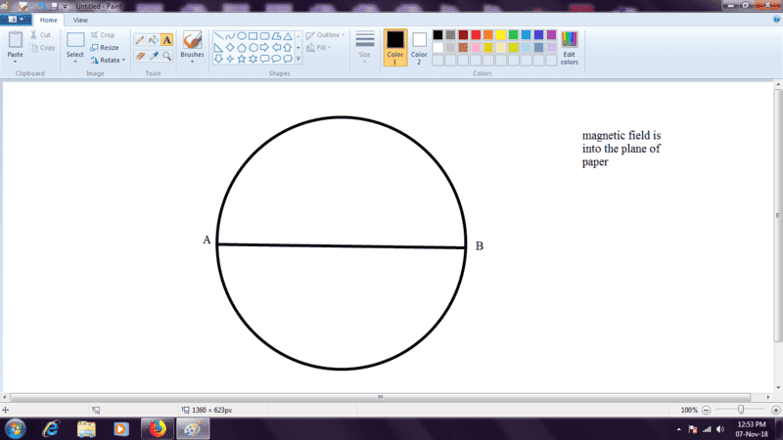Click the Magnifier tool
This screenshot has height=440, width=783.
(x=166, y=56)
